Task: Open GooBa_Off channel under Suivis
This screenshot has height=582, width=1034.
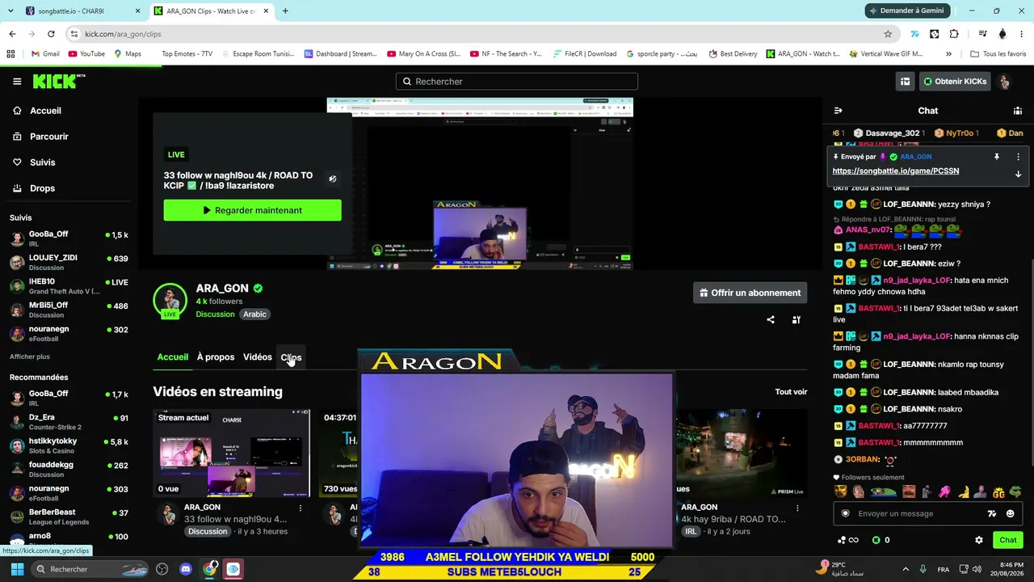Action: point(69,238)
